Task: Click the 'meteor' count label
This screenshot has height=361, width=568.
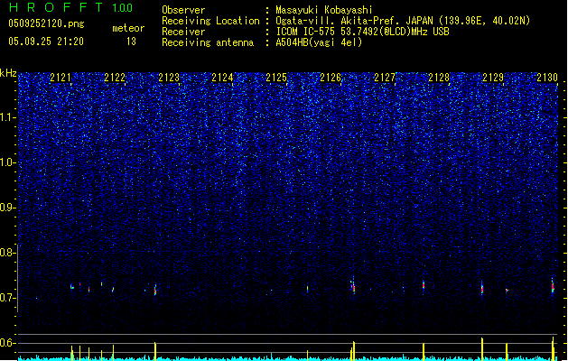Action: 128,28
